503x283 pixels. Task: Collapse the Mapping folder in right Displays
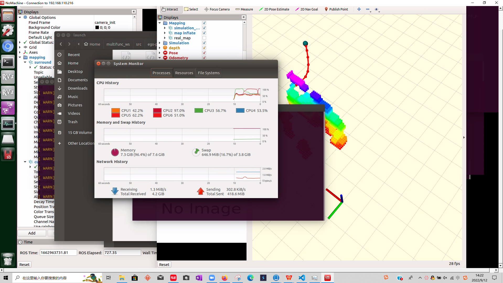(160, 23)
